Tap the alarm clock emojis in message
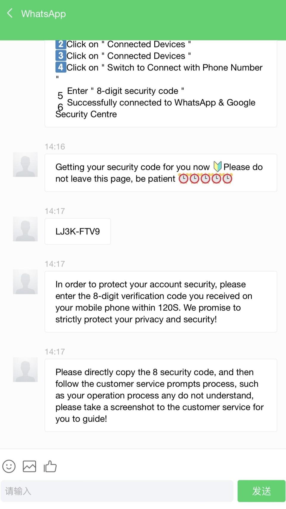The width and height of the screenshot is (286, 509). [x=205, y=179]
